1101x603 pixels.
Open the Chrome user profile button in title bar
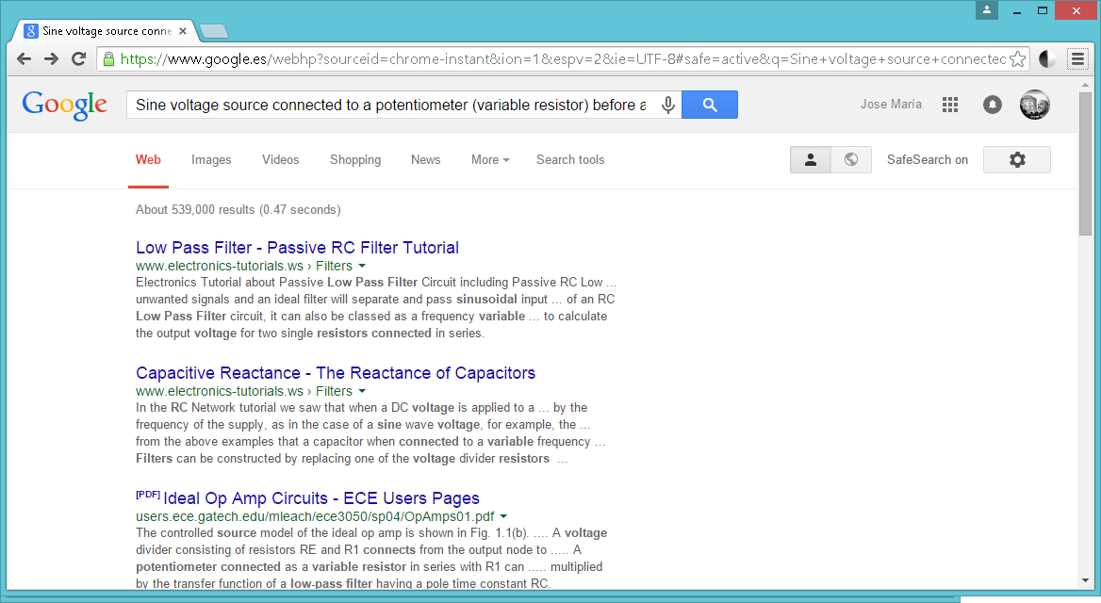tap(987, 9)
